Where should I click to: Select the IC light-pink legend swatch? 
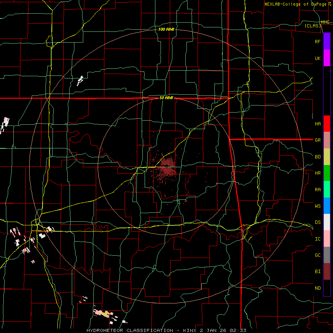click(x=327, y=239)
